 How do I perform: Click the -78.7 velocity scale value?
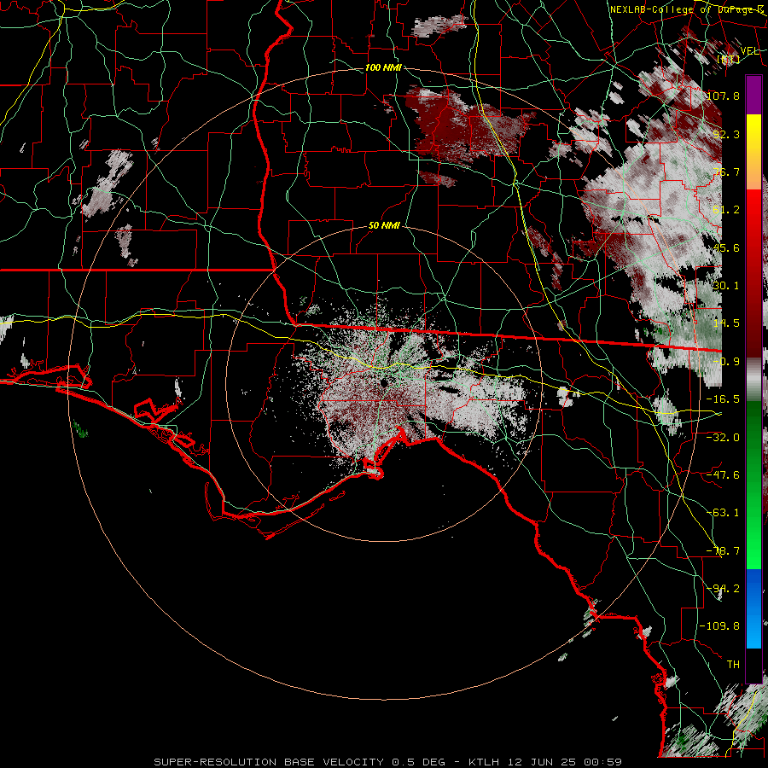click(x=723, y=551)
